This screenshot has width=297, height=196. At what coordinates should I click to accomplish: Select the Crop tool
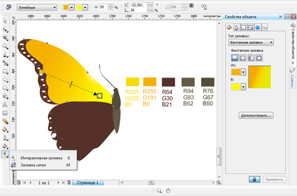click(x=5, y=38)
